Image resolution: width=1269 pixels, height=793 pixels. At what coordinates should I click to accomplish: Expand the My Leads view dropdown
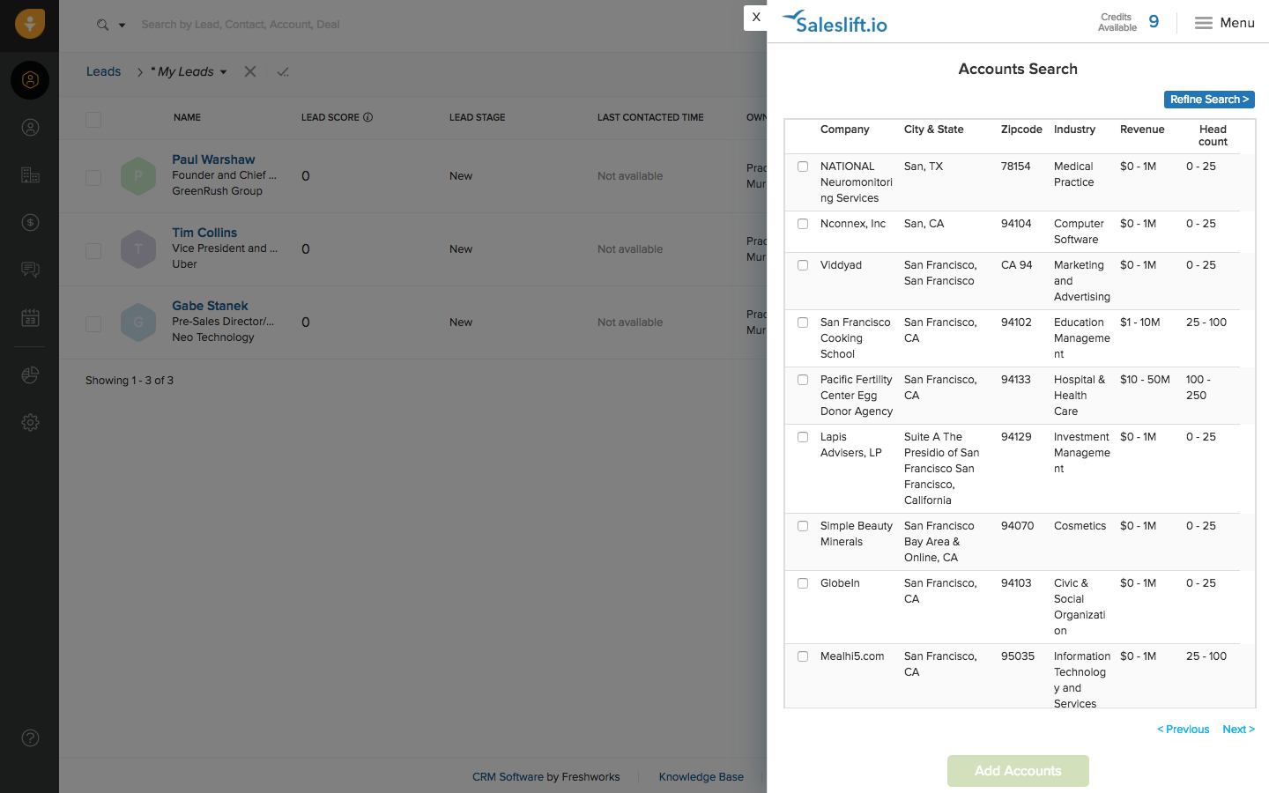(x=223, y=72)
